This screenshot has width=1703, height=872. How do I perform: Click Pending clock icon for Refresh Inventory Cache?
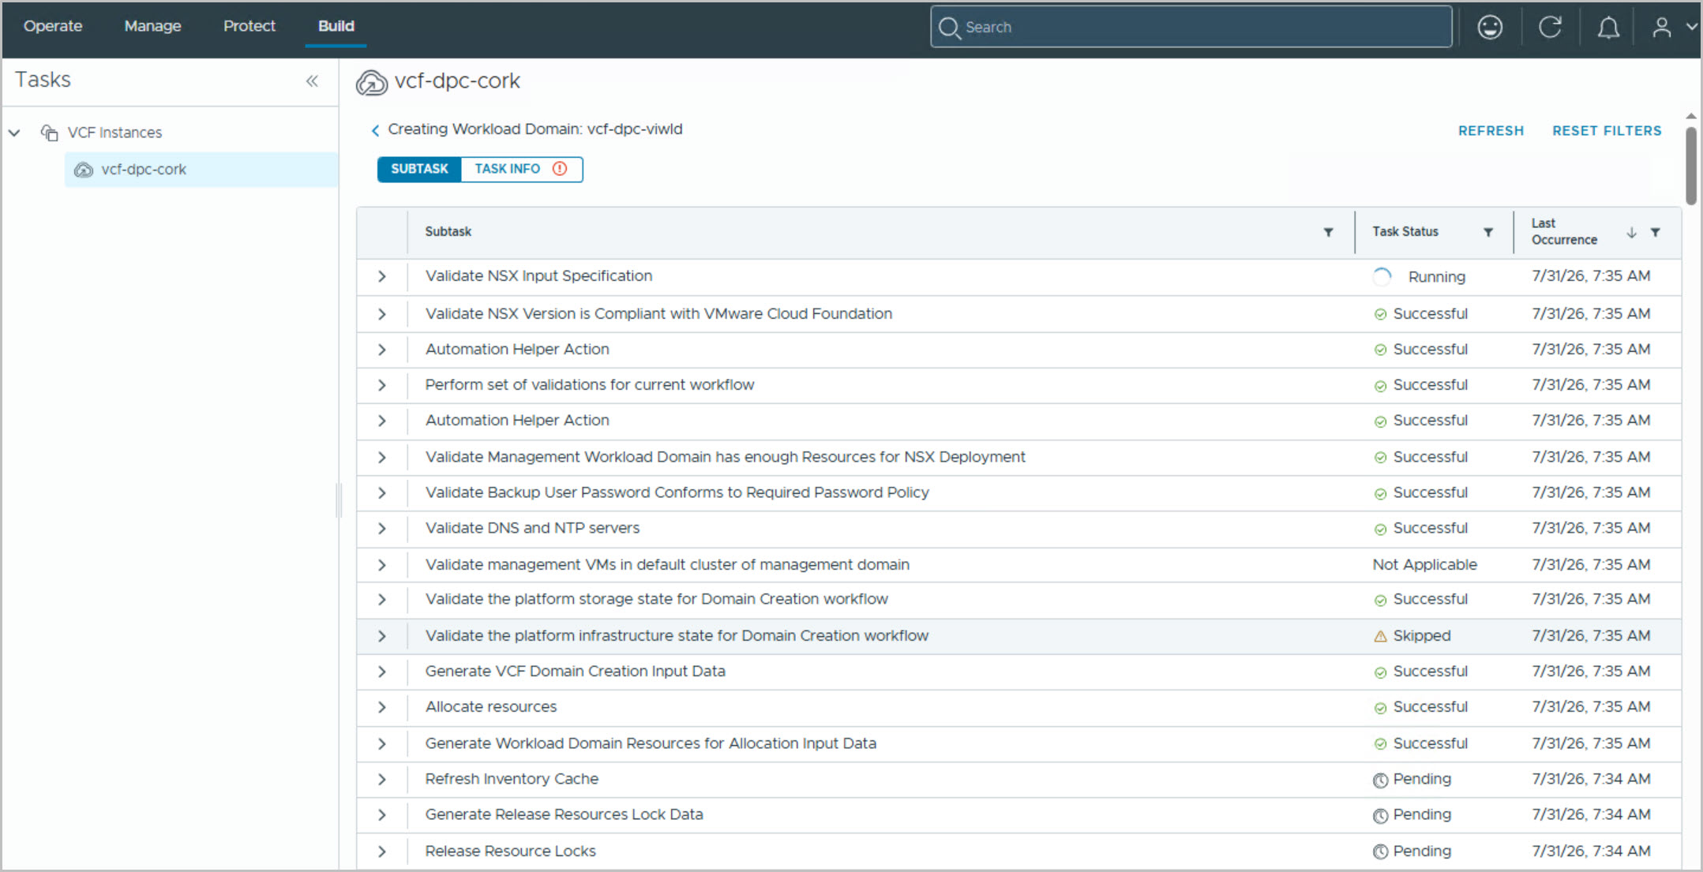point(1380,780)
